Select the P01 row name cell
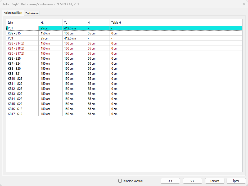This screenshot has width=248, height=186. [x=10, y=28]
